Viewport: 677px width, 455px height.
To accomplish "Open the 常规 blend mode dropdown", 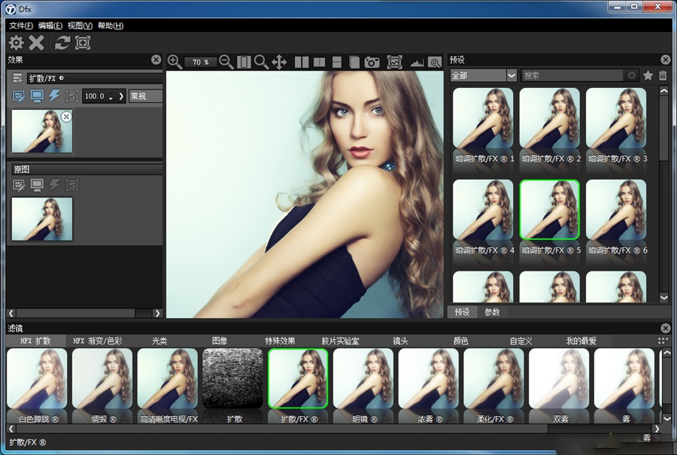I will point(143,96).
